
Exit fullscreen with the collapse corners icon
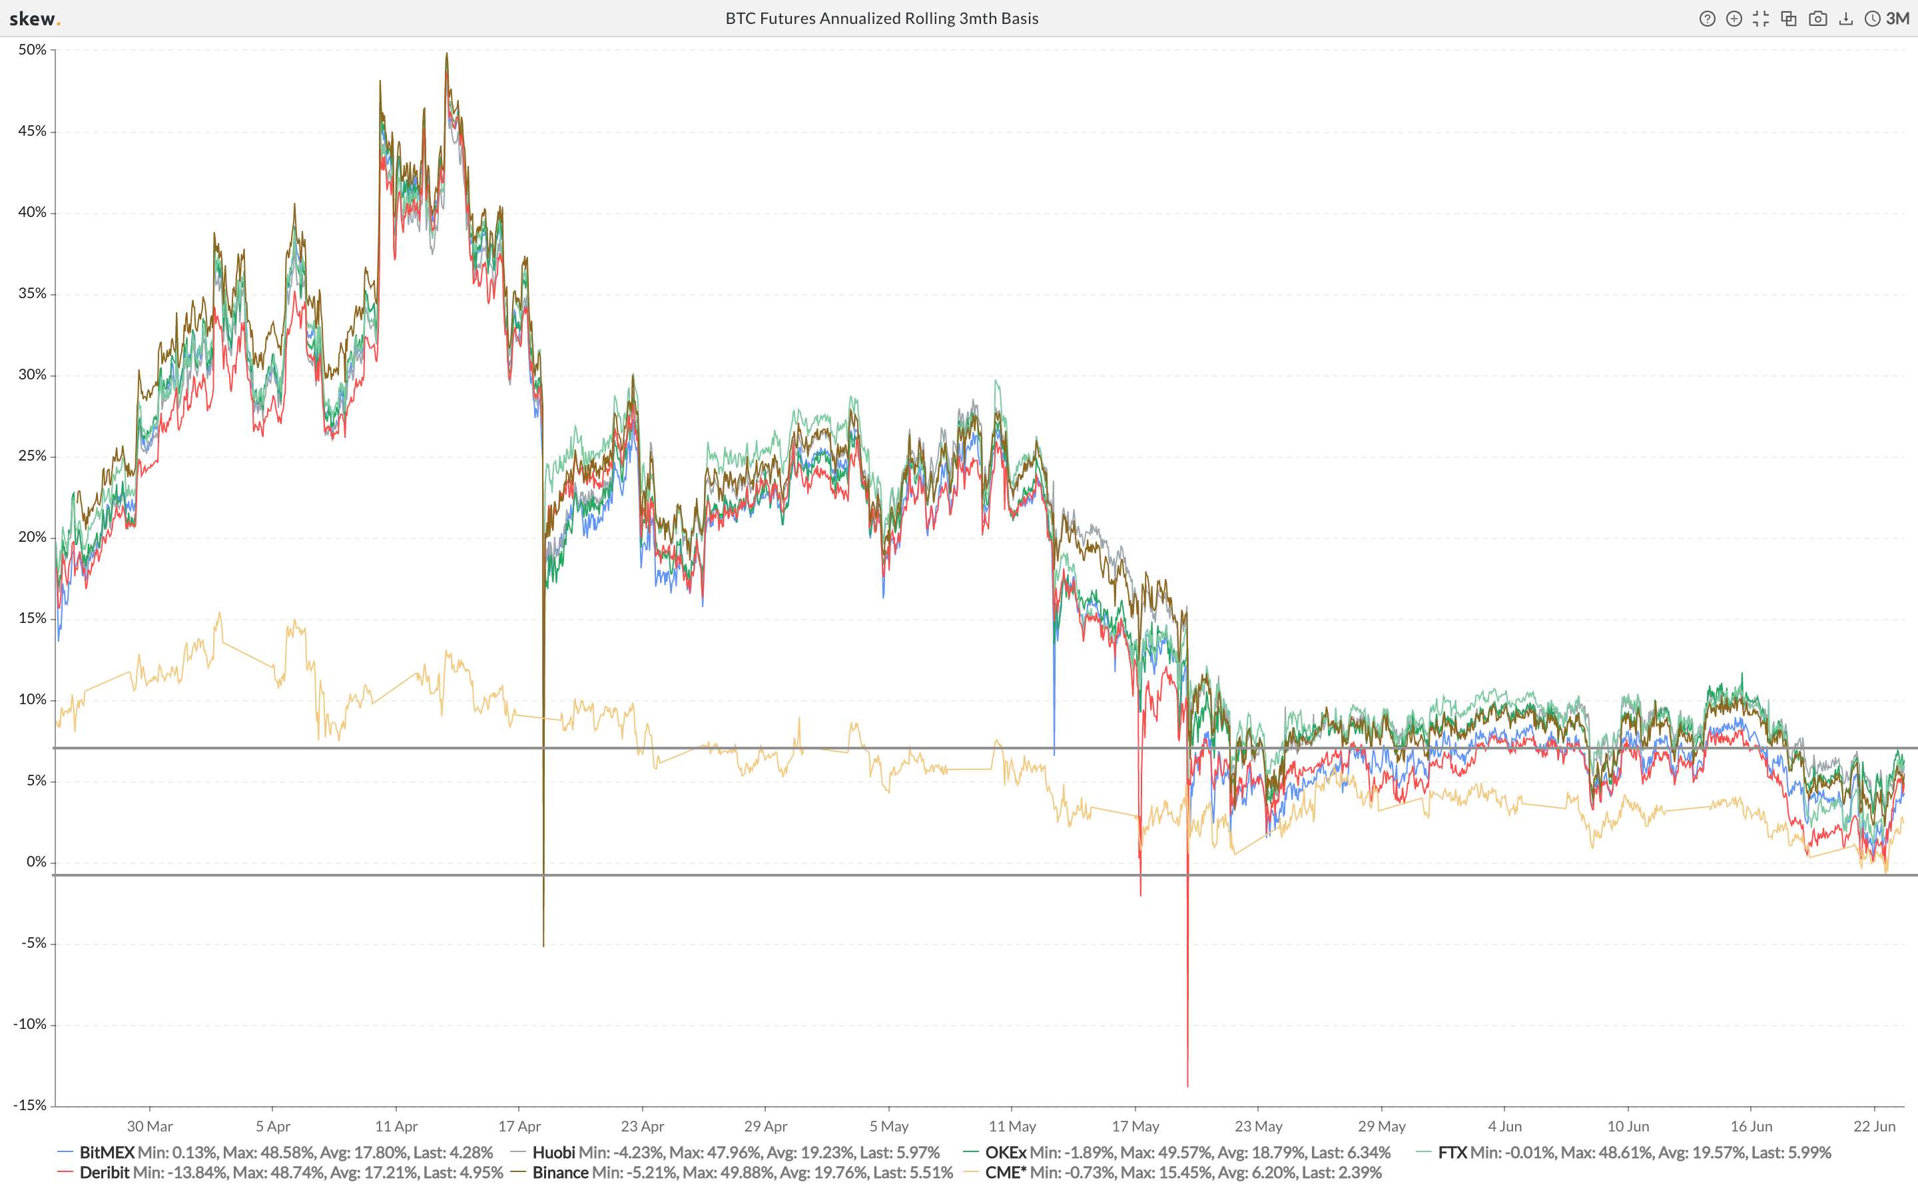pyautogui.click(x=1760, y=19)
